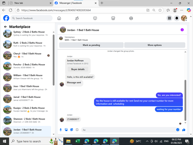The height and width of the screenshot is (145, 193).
Task: Select Jordan - 1 Bed 1 Bath House chat
Action: 26,131
